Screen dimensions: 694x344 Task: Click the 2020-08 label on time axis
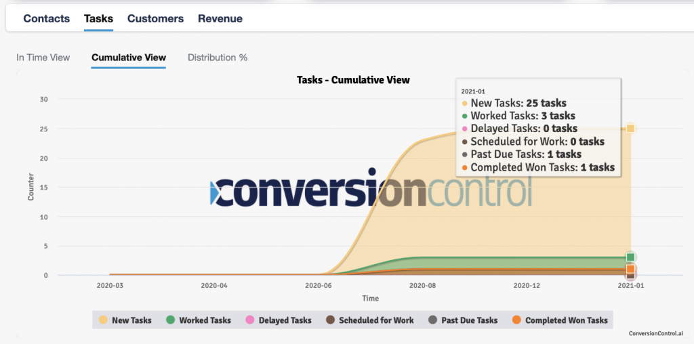coord(422,286)
